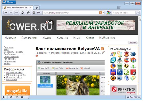Click the pencil edit icon beside post title
The height and width of the screenshot is (101, 143).
click(x=103, y=52)
